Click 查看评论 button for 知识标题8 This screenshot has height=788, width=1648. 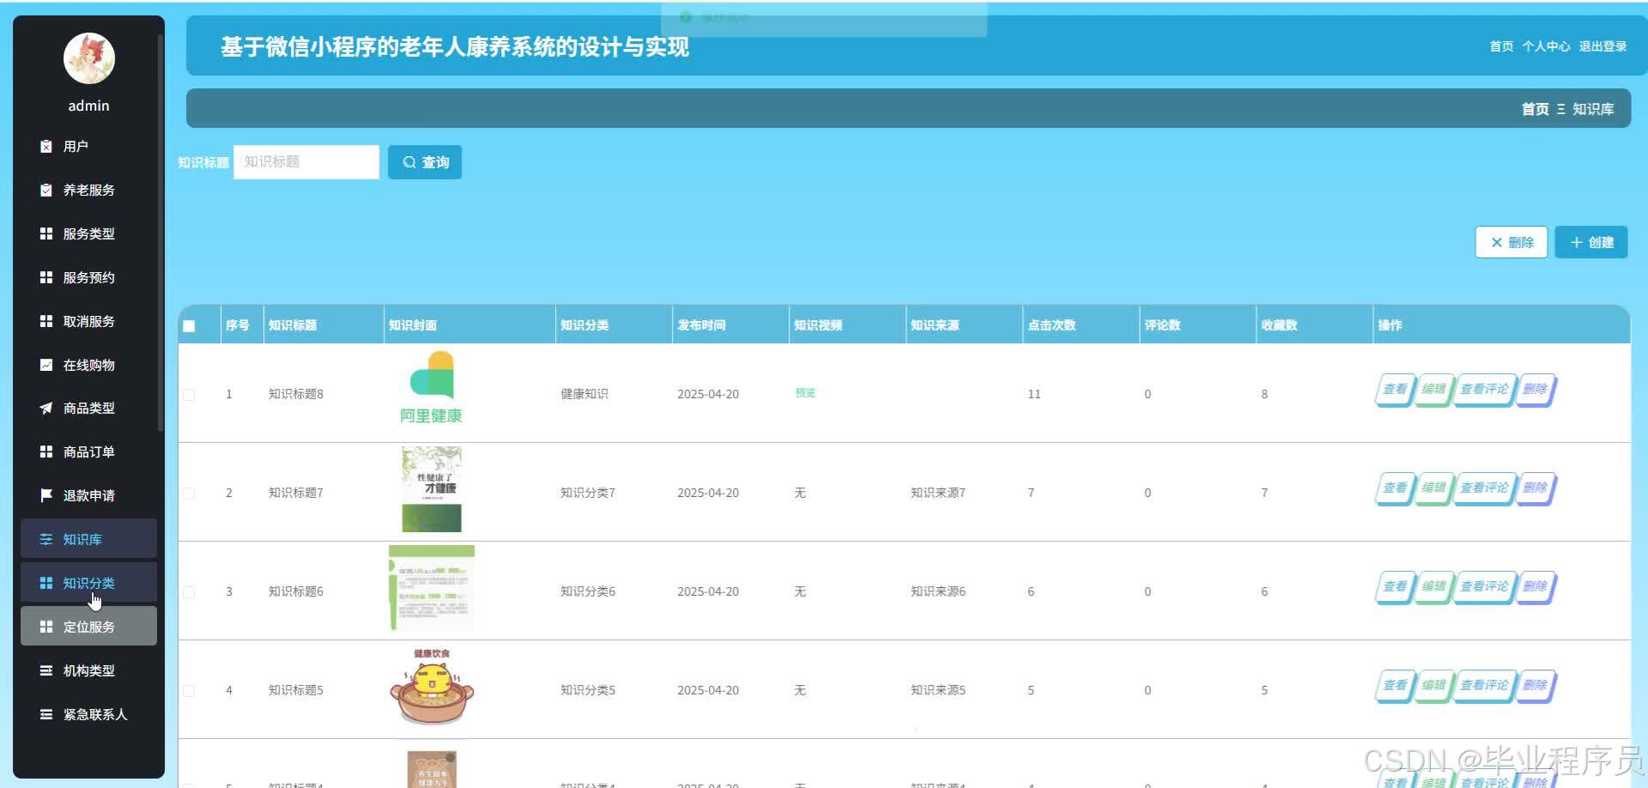click(1484, 390)
